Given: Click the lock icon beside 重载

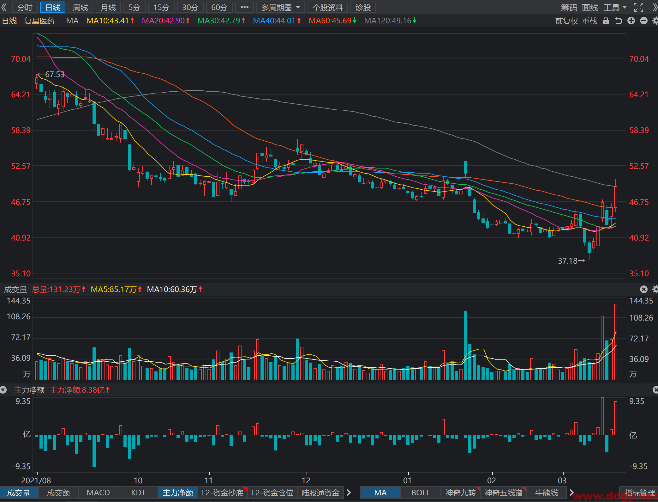Looking at the screenshot, I should pyautogui.click(x=606, y=21).
